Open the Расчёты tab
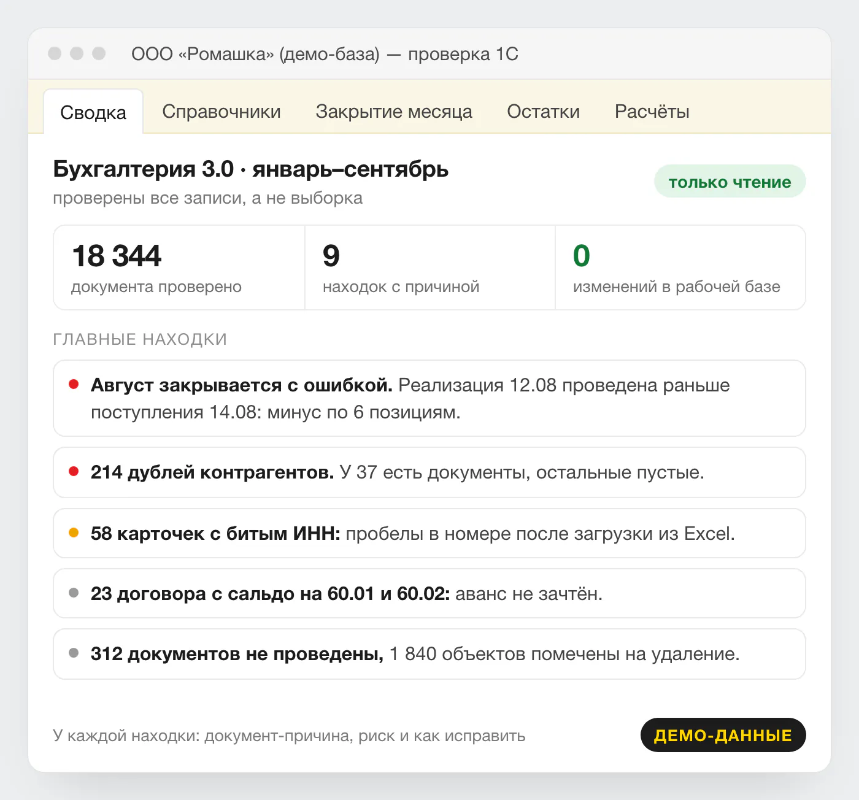859x800 pixels. pyautogui.click(x=652, y=112)
